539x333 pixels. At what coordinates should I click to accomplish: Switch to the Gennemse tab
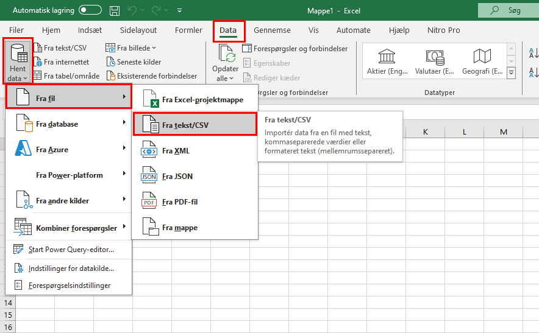click(272, 30)
